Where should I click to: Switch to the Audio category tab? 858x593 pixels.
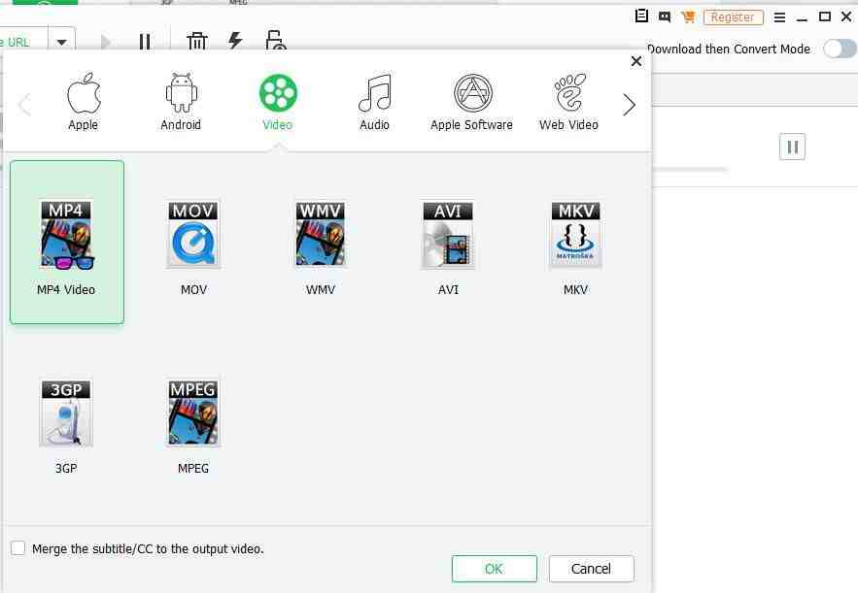(x=374, y=102)
